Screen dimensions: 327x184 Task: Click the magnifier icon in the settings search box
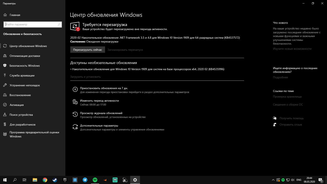(59, 25)
